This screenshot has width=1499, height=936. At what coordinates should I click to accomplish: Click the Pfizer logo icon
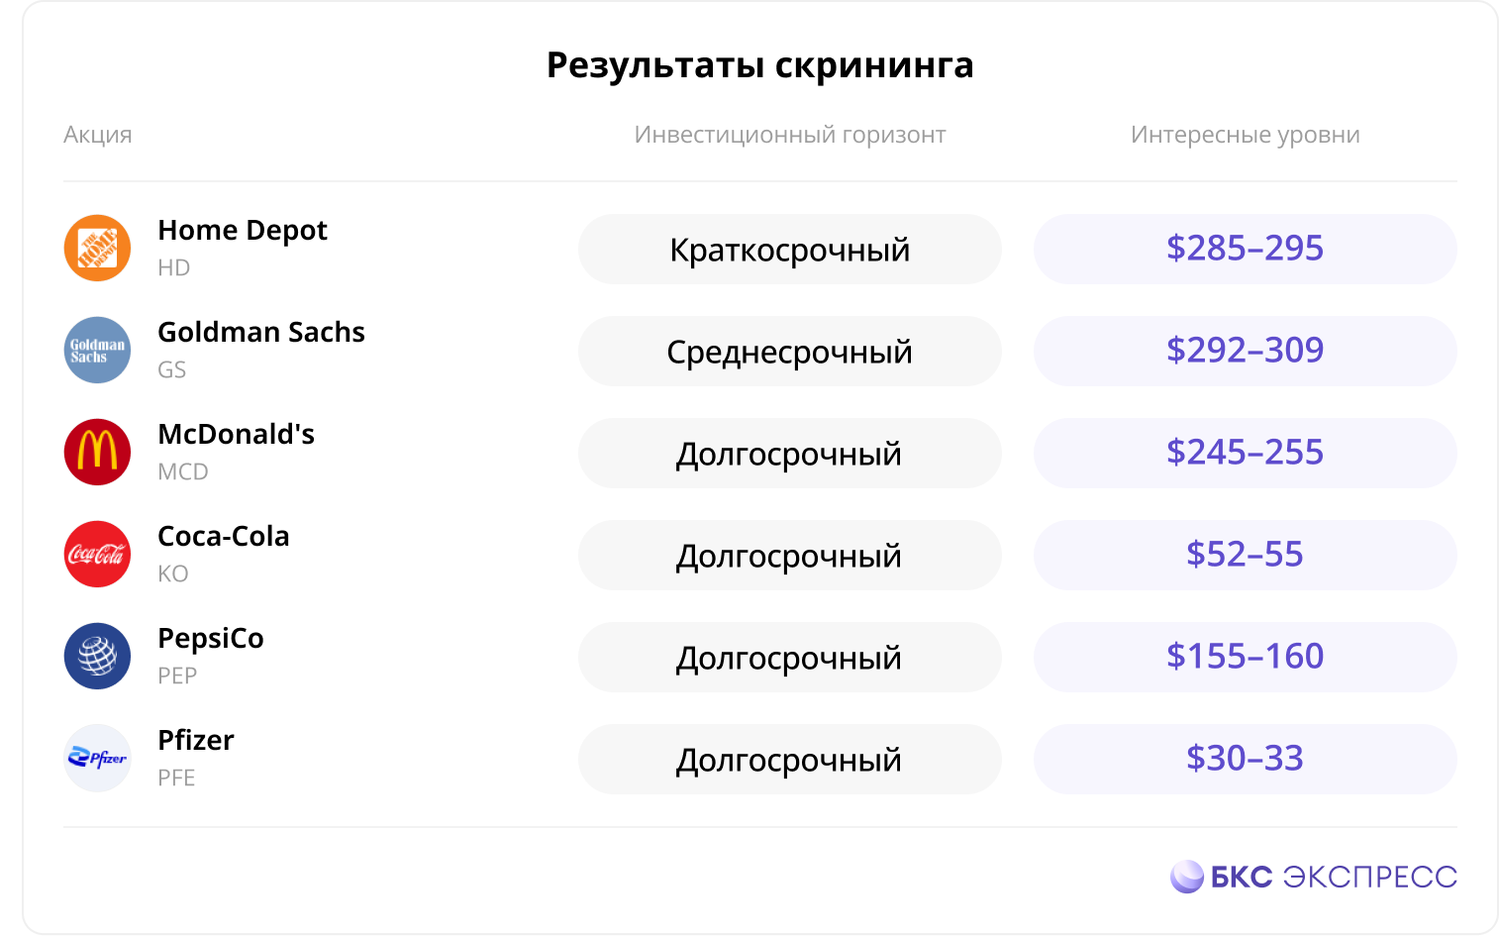[x=97, y=758]
